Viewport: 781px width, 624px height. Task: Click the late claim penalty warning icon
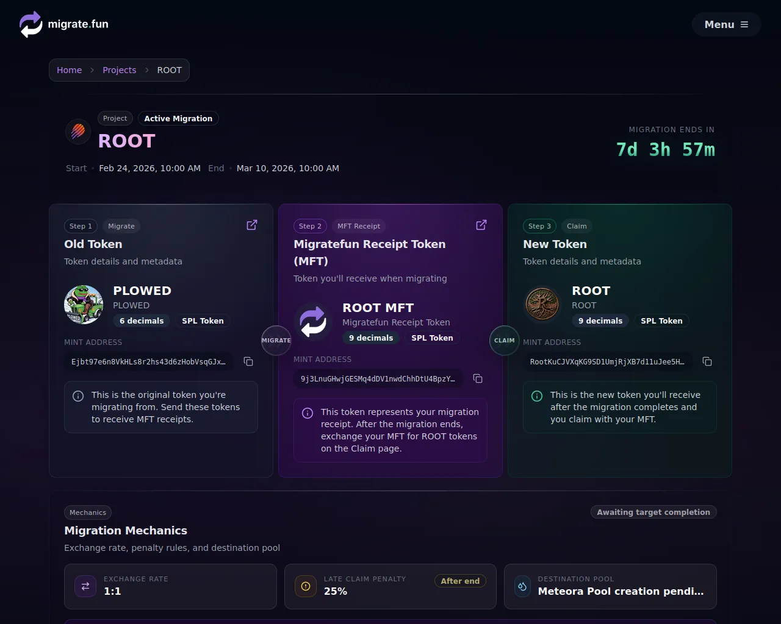point(306,586)
